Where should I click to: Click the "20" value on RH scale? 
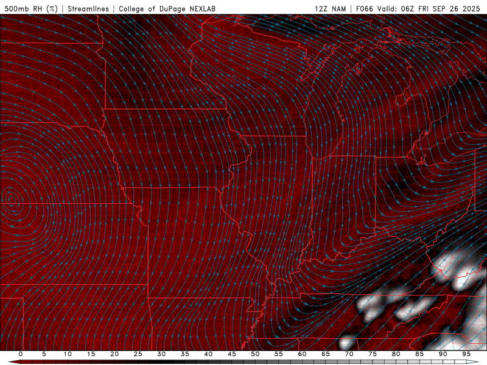[114, 354]
